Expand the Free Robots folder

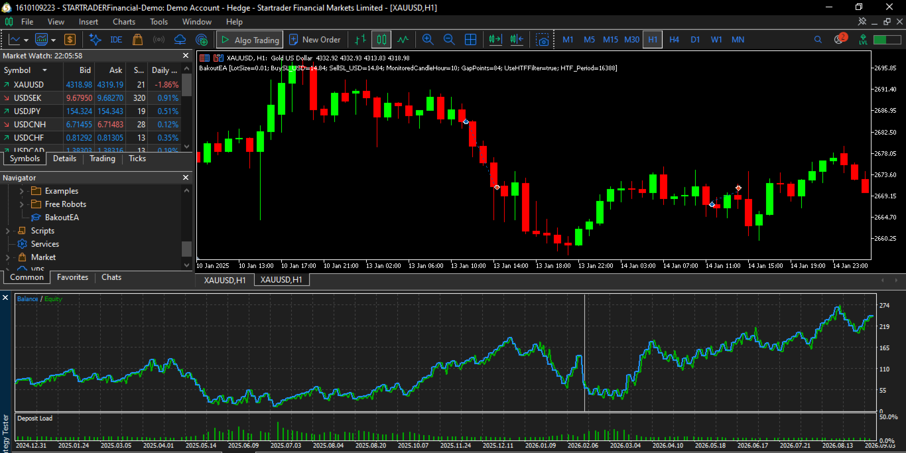(21, 204)
